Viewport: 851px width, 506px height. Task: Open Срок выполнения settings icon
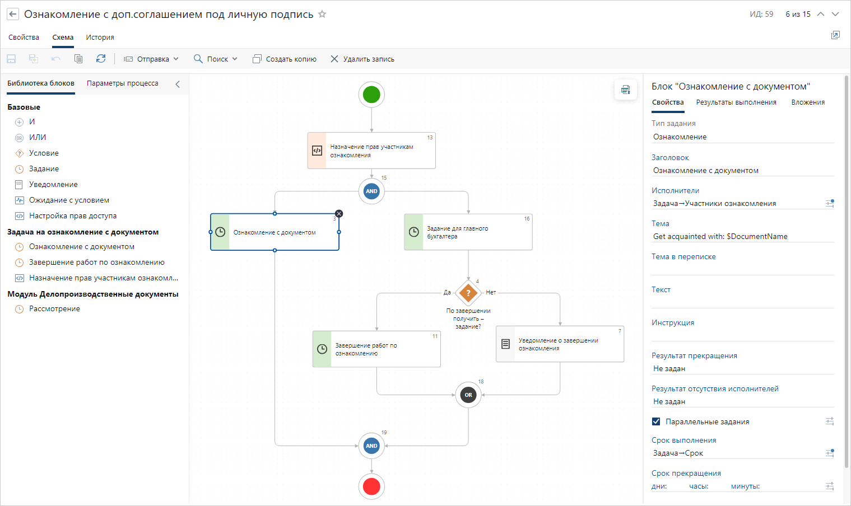[830, 453]
